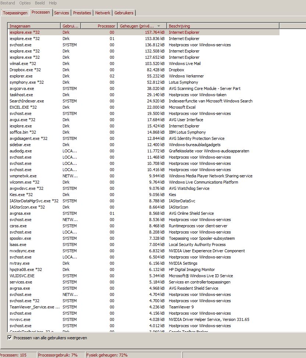
Task: Select the WLIDSVC.EXE process
Action: pyautogui.click(x=144, y=276)
